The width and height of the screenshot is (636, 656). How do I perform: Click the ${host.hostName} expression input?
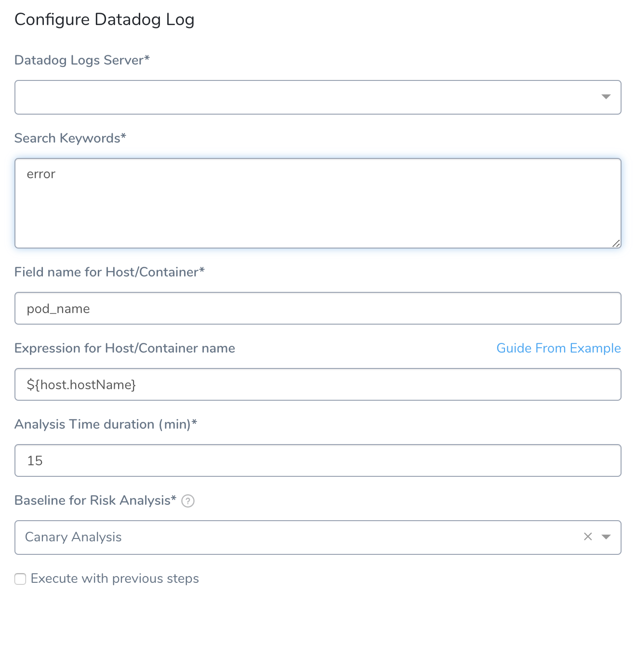tap(318, 384)
